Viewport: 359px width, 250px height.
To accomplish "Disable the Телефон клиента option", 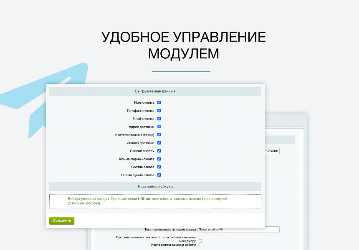I will pyautogui.click(x=159, y=110).
